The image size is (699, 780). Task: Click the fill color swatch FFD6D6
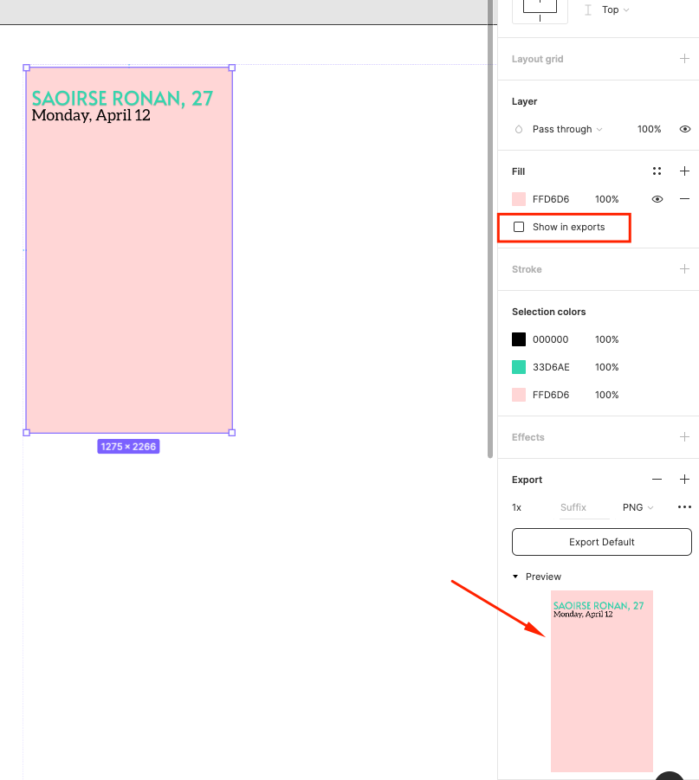[519, 199]
